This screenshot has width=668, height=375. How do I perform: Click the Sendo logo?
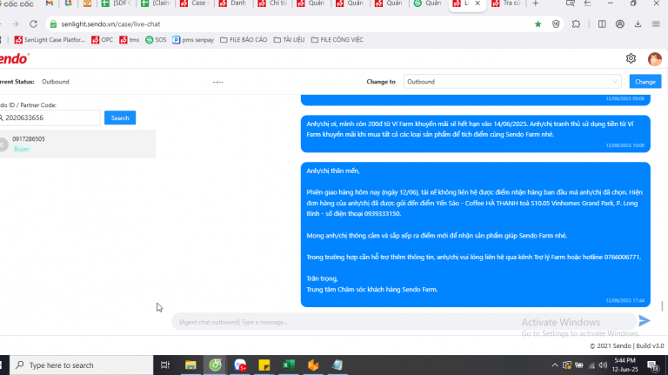(x=14, y=59)
